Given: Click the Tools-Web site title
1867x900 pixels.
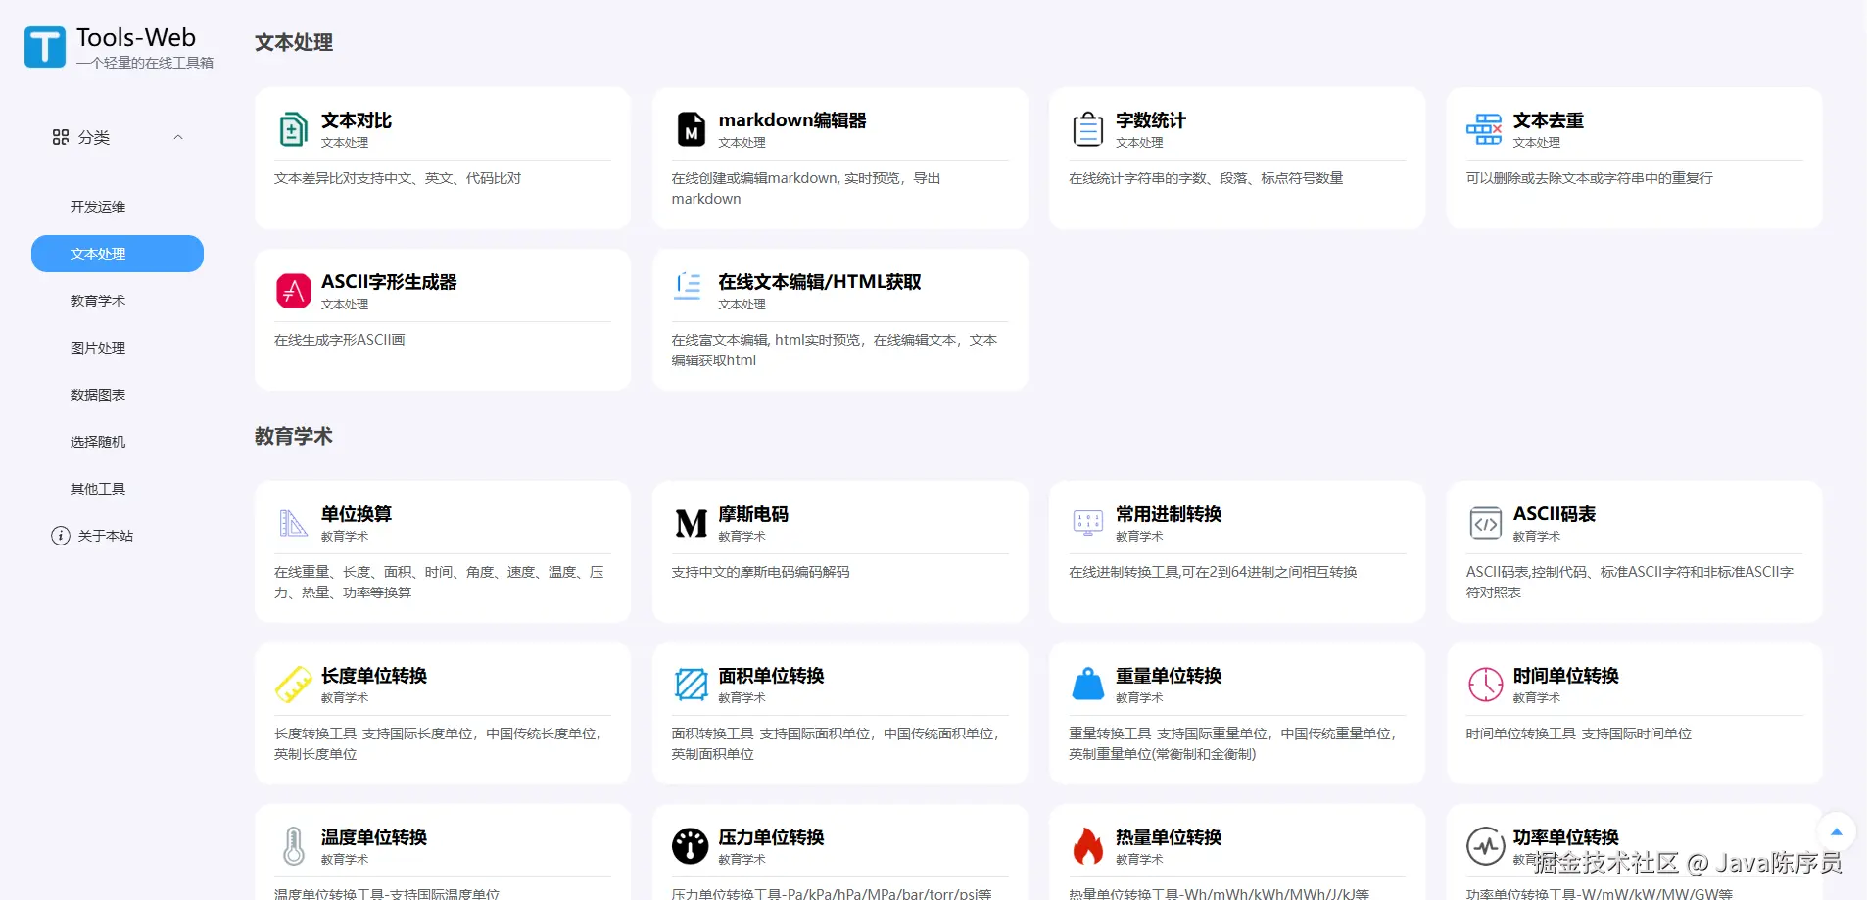Looking at the screenshot, I should click(x=136, y=38).
